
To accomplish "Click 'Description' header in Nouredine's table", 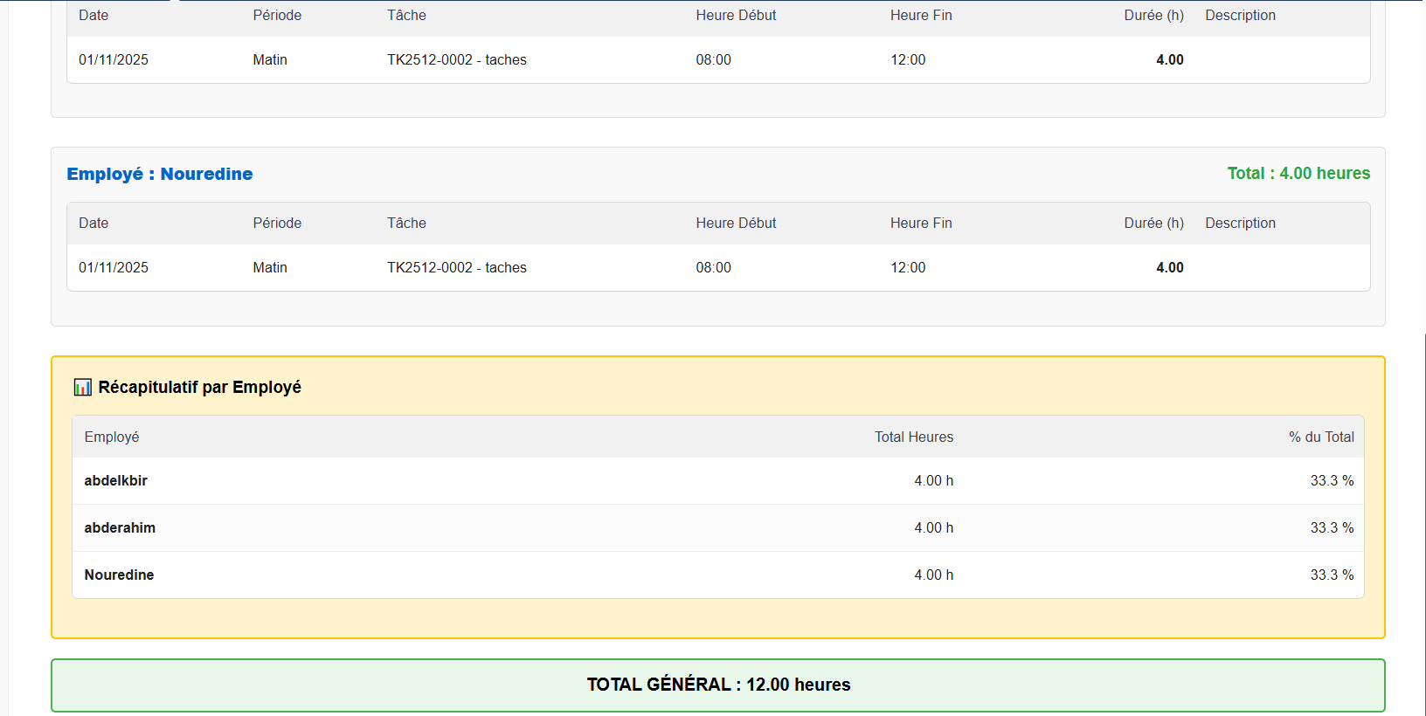I will point(1240,223).
